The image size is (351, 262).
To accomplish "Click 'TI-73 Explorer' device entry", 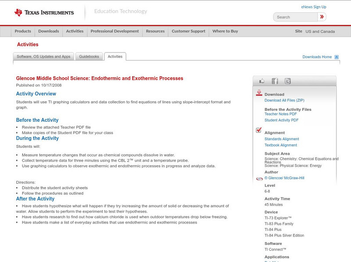I will 278,218.
